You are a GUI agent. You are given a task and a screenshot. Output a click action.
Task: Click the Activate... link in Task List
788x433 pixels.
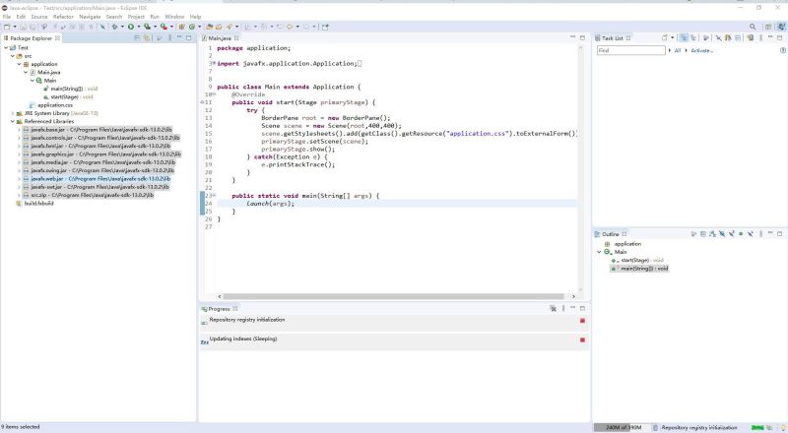click(x=702, y=50)
